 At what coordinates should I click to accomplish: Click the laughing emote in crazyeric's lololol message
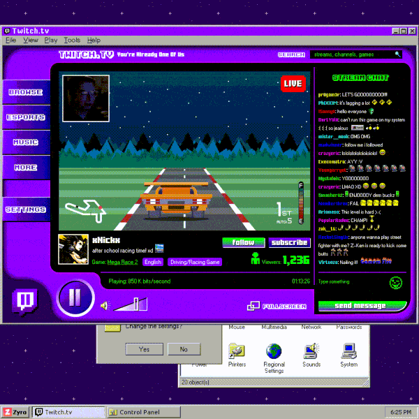click(x=383, y=152)
